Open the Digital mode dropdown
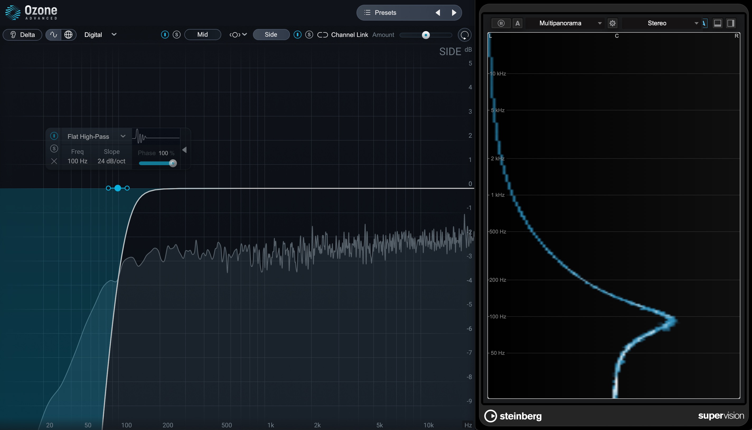This screenshot has width=752, height=430. click(100, 35)
